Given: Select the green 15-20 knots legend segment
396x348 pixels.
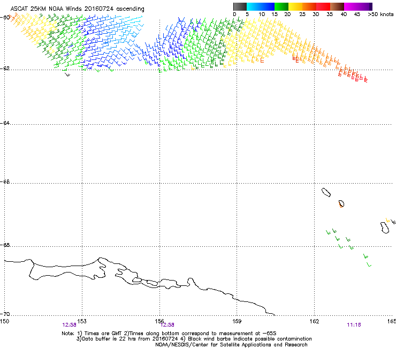Looking at the screenshot, I should tap(281, 6).
